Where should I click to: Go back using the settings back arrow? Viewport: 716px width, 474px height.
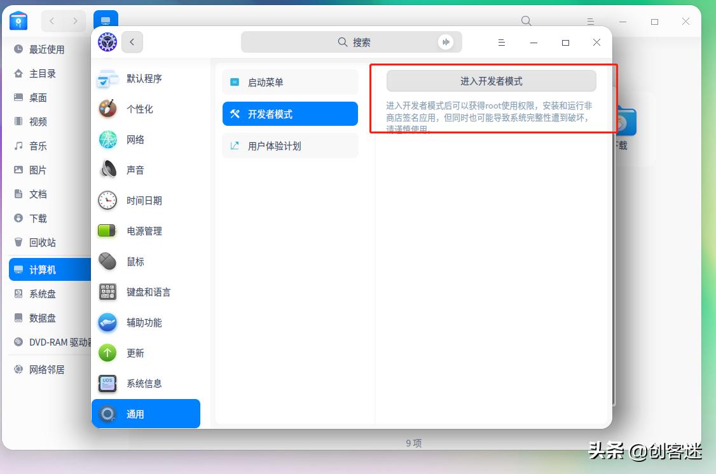(x=132, y=42)
